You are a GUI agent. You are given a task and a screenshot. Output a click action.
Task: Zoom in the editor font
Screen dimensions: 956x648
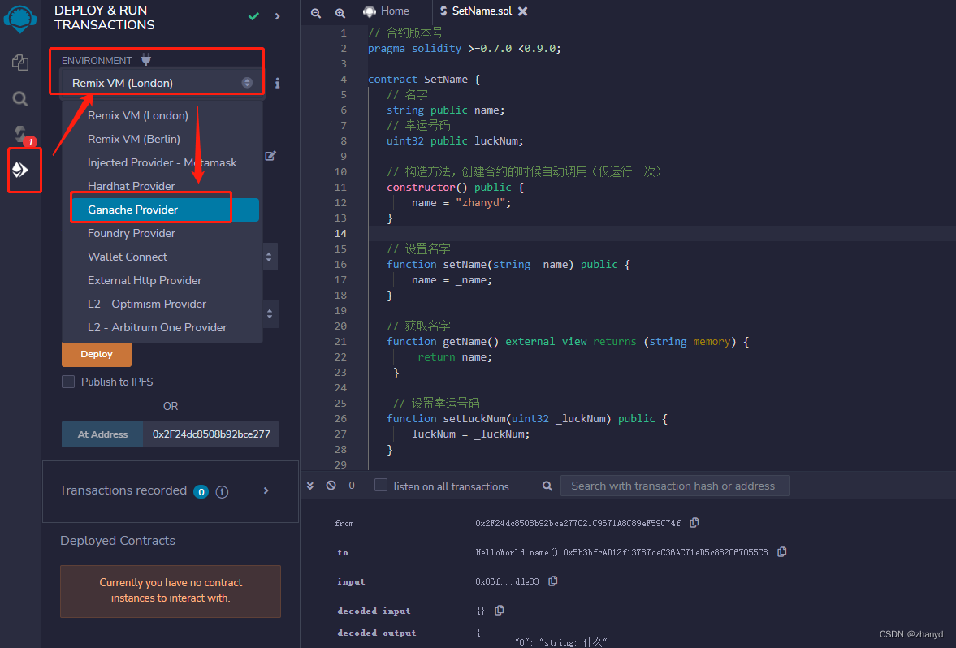340,12
